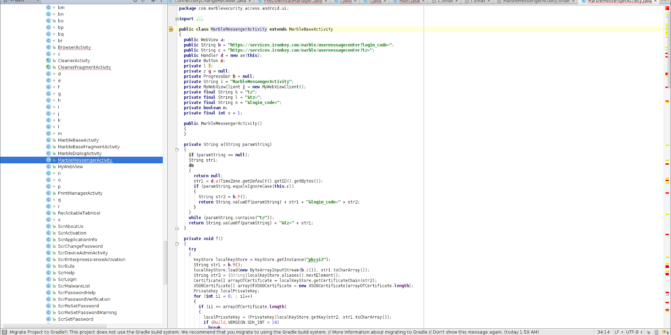Click the class icon beside PrintManagerActivity

click(x=48, y=193)
